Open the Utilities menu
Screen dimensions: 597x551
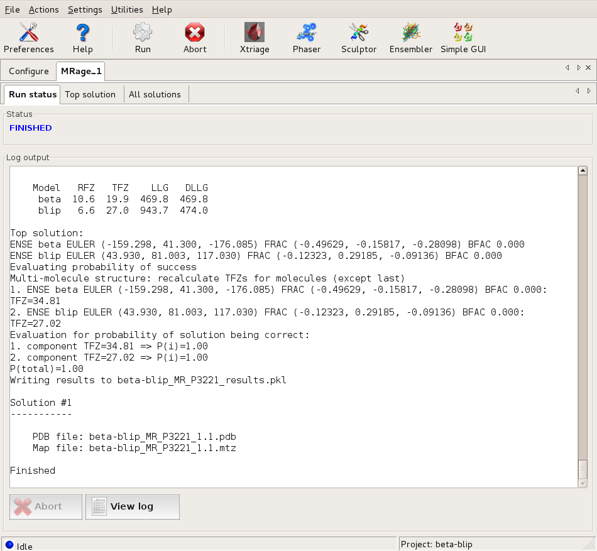(x=127, y=9)
